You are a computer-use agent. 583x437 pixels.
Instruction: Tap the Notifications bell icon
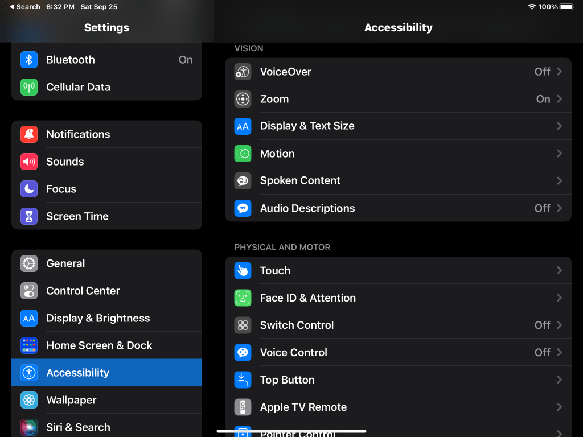pyautogui.click(x=28, y=134)
